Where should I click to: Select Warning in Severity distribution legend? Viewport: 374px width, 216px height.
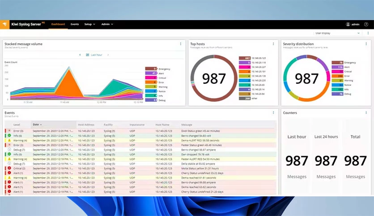click(343, 80)
